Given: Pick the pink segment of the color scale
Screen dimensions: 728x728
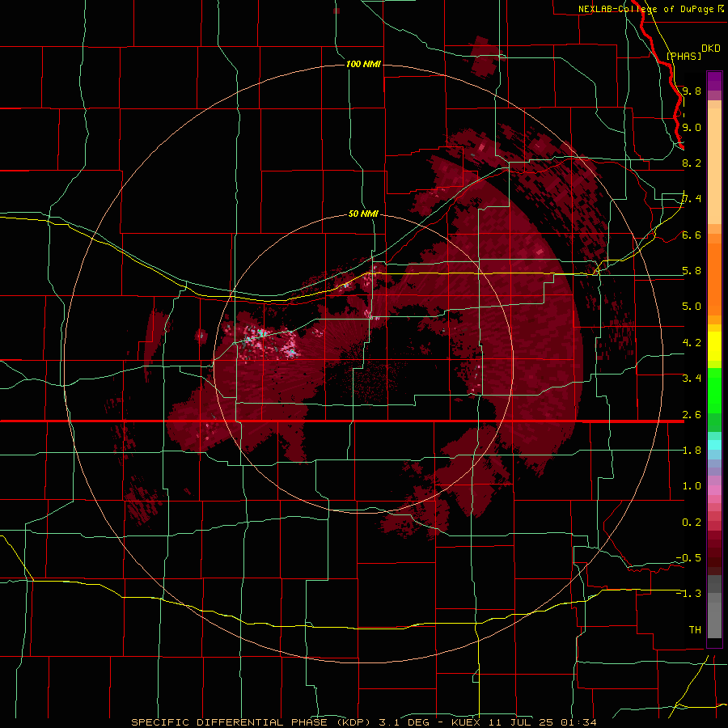Looking at the screenshot, I should coord(714,490).
